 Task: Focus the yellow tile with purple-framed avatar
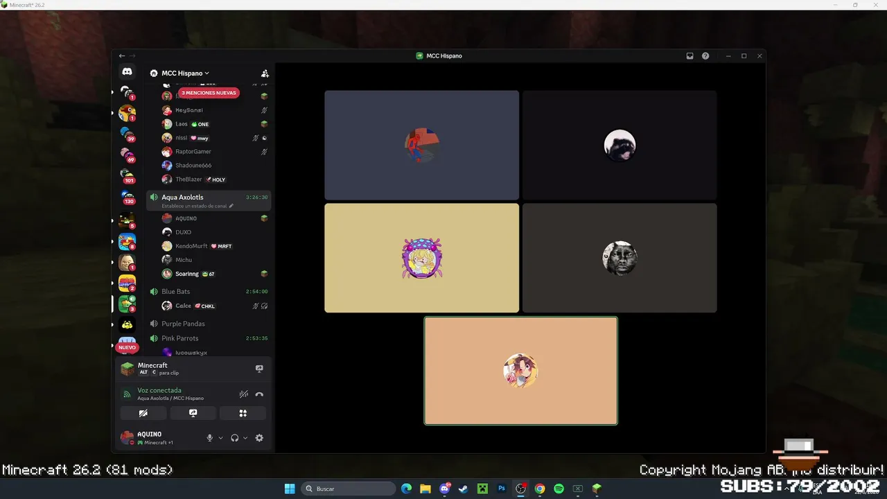[x=421, y=258]
